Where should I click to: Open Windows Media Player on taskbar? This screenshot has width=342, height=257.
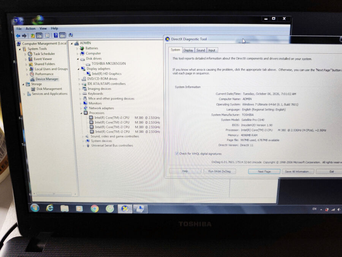click(x=79, y=209)
